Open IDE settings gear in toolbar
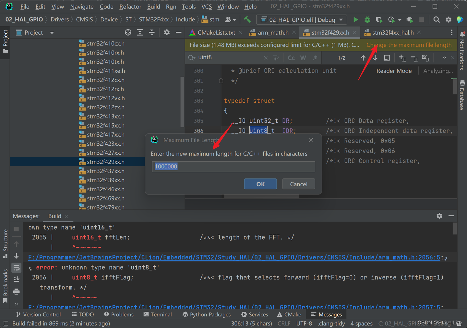The height and width of the screenshot is (328, 467). (x=449, y=20)
